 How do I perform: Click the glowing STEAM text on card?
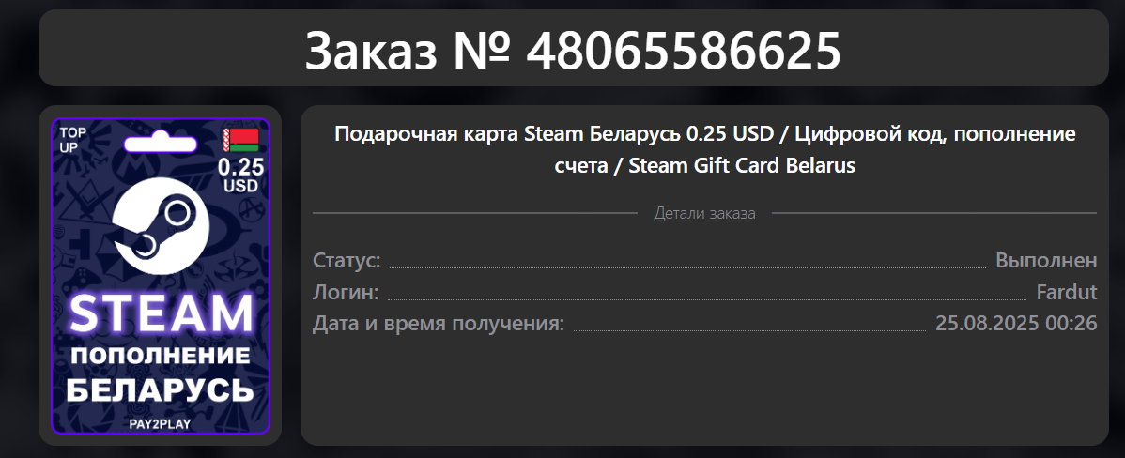(x=161, y=313)
